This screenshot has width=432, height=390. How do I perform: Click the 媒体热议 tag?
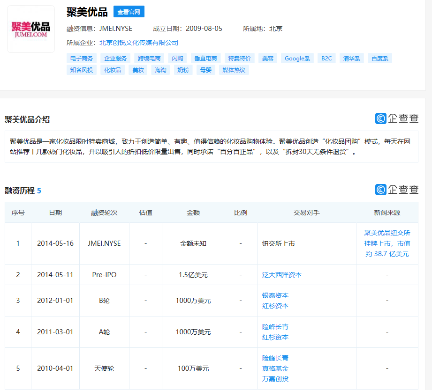click(x=234, y=70)
